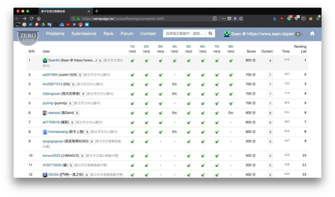This screenshot has width=335, height=197.
Task: Open the Rank menu item
Action: (x=108, y=34)
